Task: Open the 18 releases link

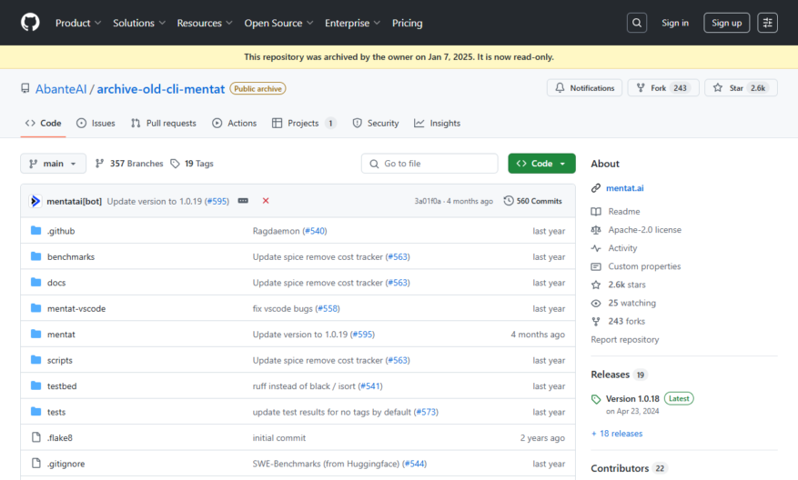Action: tap(617, 434)
